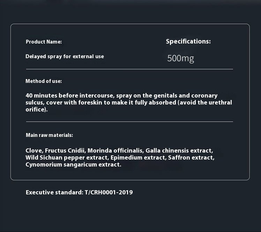Screen dimensions: 261x232
Task: Click Wild Sichuan pepper extract text
Action: point(66,158)
